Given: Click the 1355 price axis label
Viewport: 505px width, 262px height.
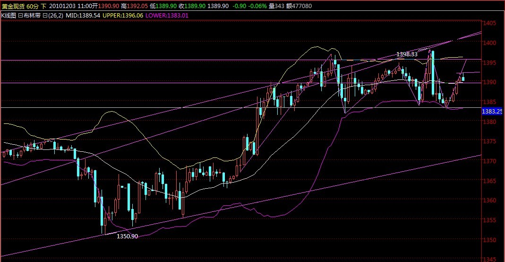Looking at the screenshot, I should coord(489,220).
